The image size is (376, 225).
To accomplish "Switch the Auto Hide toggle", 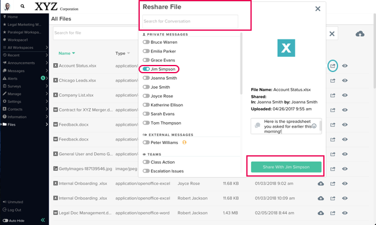I will pyautogui.click(x=5, y=220).
